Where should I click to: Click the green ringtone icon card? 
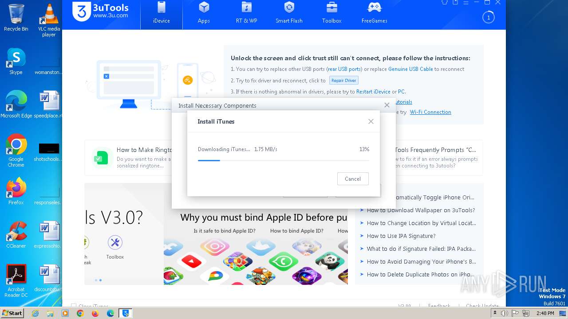click(x=102, y=158)
